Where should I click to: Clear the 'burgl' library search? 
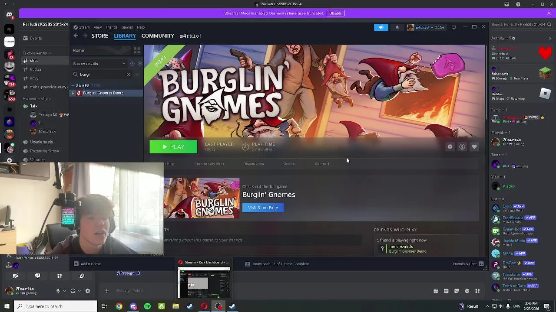coord(128,75)
